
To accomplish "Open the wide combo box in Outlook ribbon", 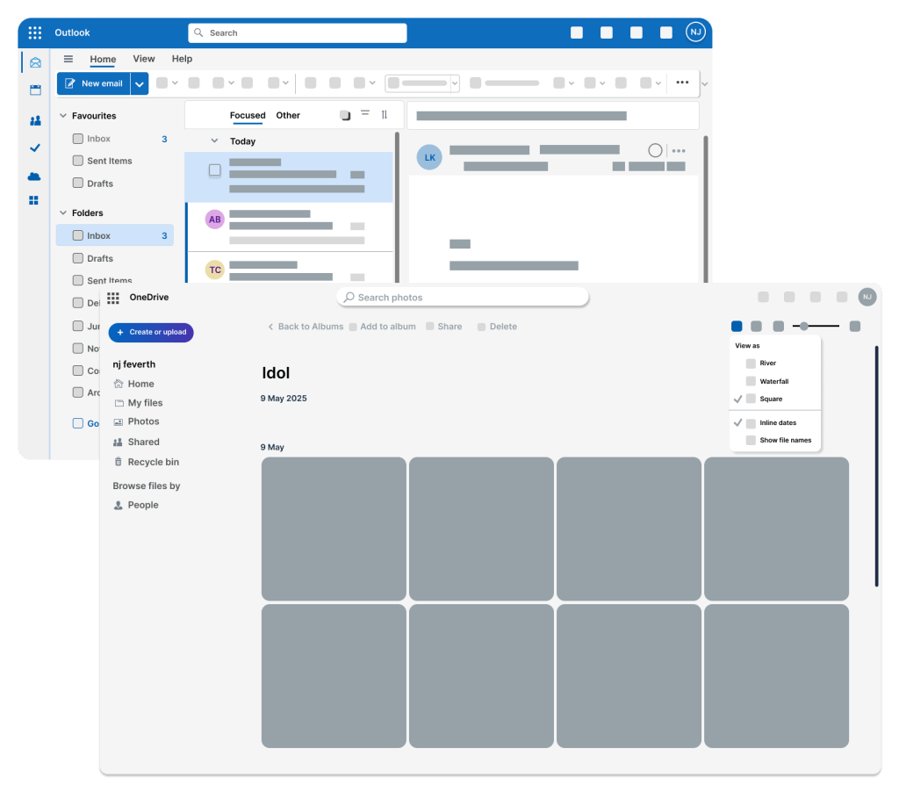I will [422, 83].
